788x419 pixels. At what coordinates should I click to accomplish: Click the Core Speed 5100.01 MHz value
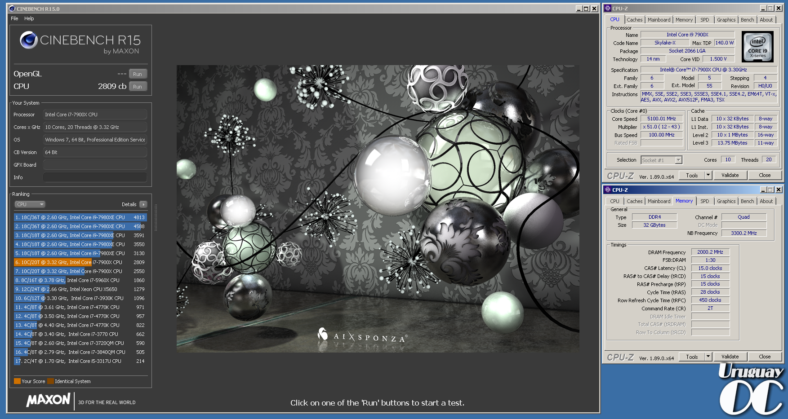661,119
